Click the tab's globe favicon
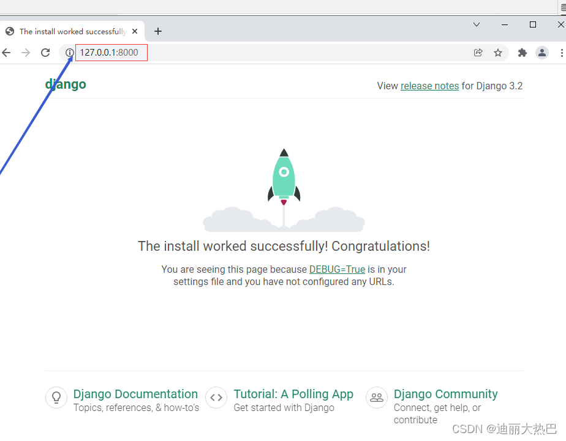The image size is (566, 441). point(10,31)
